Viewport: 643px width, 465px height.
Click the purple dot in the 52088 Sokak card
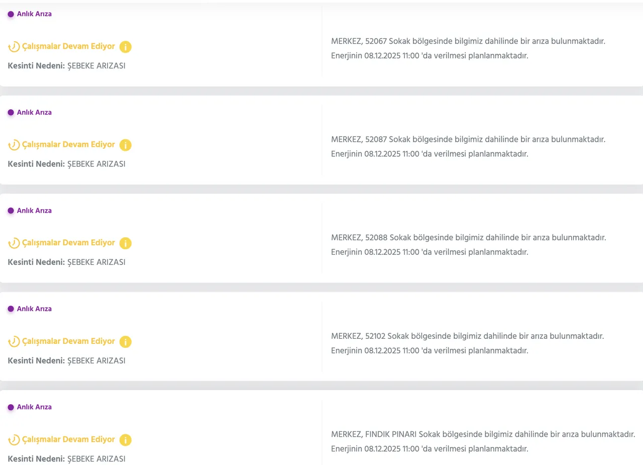11,211
